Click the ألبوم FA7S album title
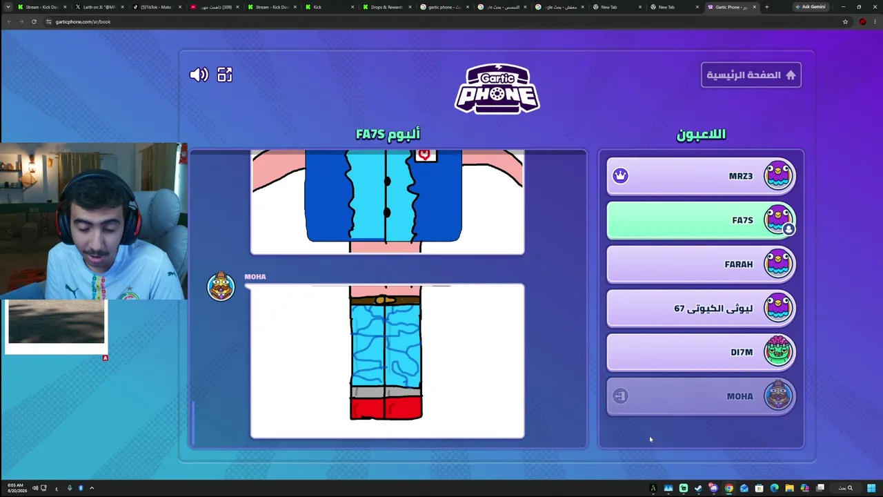The height and width of the screenshot is (497, 883). click(x=388, y=134)
